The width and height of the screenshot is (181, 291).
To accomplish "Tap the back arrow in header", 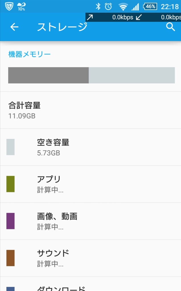I will click(x=14, y=27).
